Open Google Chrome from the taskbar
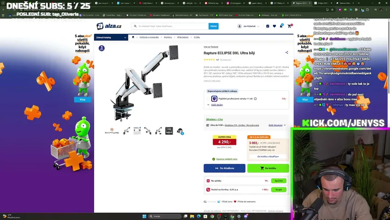Viewport: 390px width, 220px height. pos(212,216)
